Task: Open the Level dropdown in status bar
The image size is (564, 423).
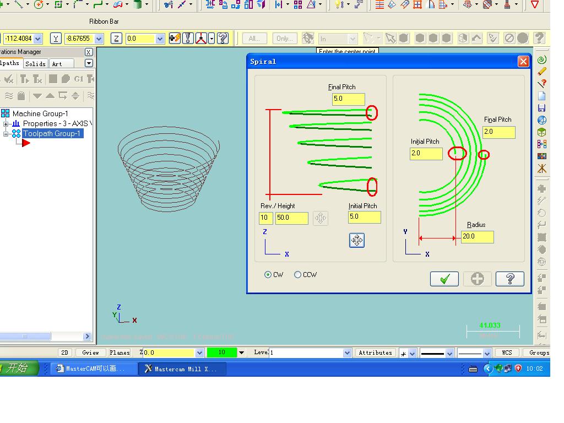Action: (x=347, y=352)
